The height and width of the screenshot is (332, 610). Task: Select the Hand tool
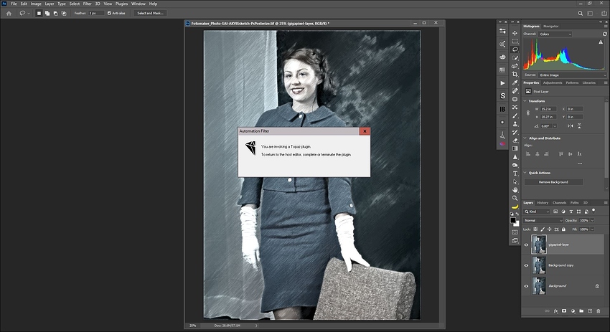[x=515, y=190]
